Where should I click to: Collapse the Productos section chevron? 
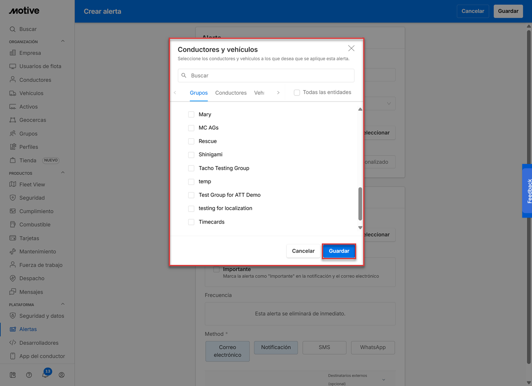point(63,173)
